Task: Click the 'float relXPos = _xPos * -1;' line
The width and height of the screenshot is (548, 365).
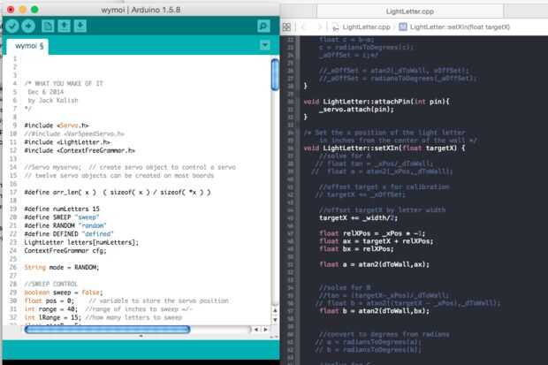Action: pyautogui.click(x=372, y=233)
